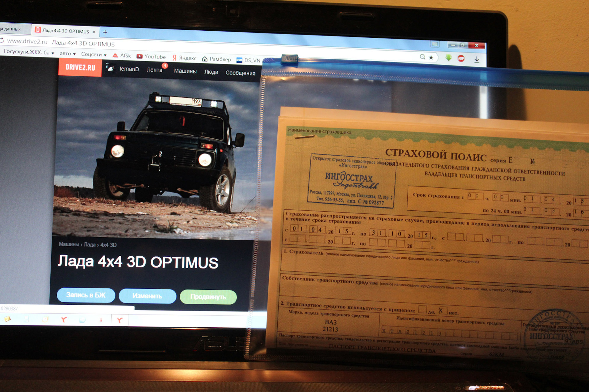Open the browser downloads arrow icon
589x392 pixels.
[x=477, y=59]
